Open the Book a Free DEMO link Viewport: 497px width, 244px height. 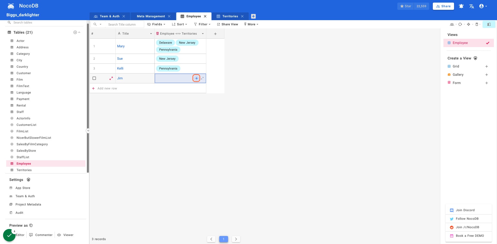click(469, 236)
